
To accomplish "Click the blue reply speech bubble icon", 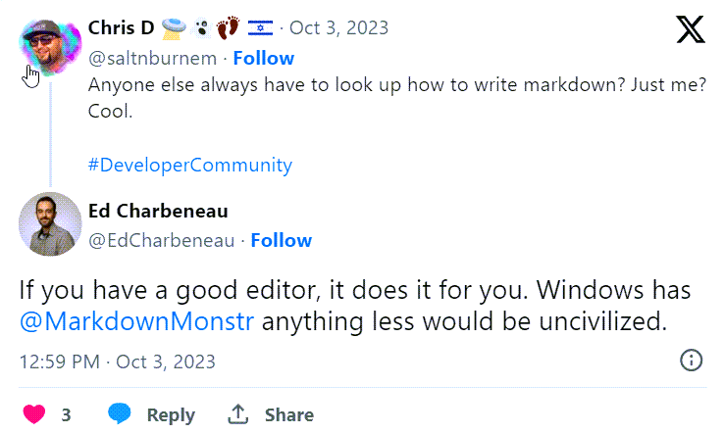I will click(119, 413).
